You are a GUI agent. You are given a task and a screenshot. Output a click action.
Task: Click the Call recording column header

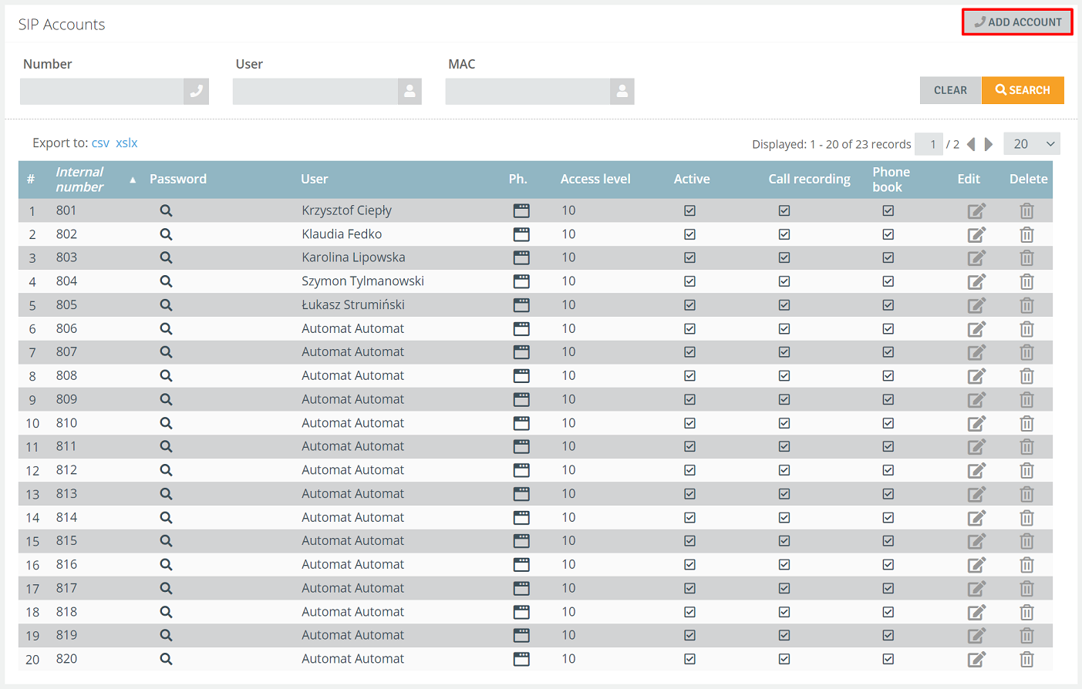tap(809, 179)
